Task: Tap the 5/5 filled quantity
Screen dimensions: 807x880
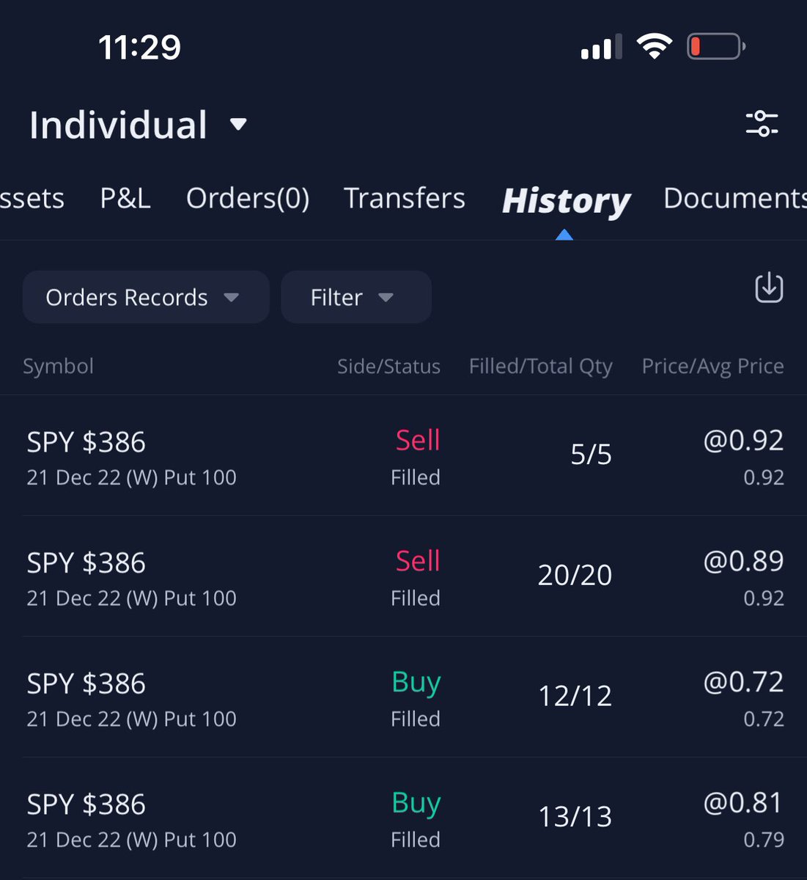Action: (591, 455)
